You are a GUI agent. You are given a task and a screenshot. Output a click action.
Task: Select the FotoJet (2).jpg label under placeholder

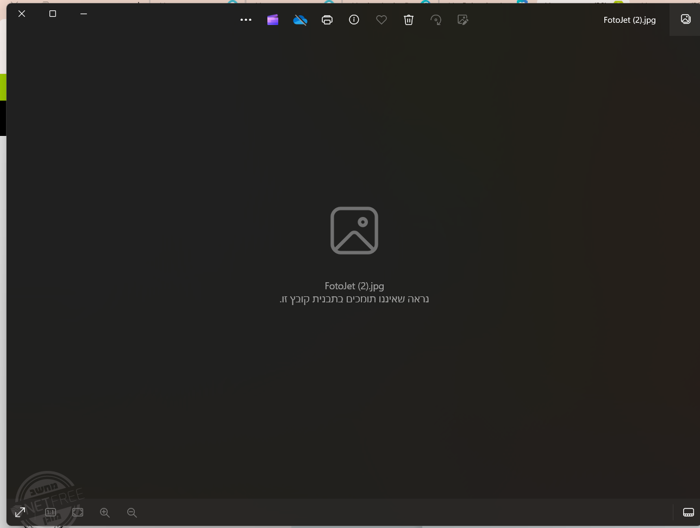354,286
